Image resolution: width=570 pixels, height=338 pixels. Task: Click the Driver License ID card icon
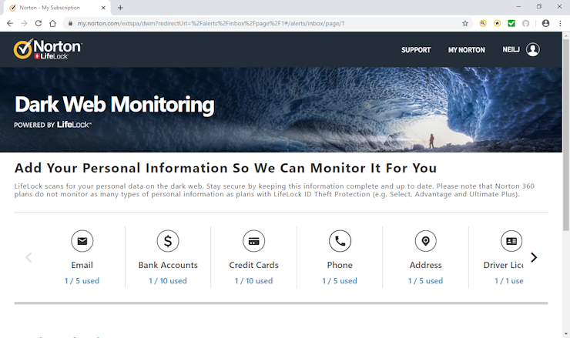[x=511, y=241]
